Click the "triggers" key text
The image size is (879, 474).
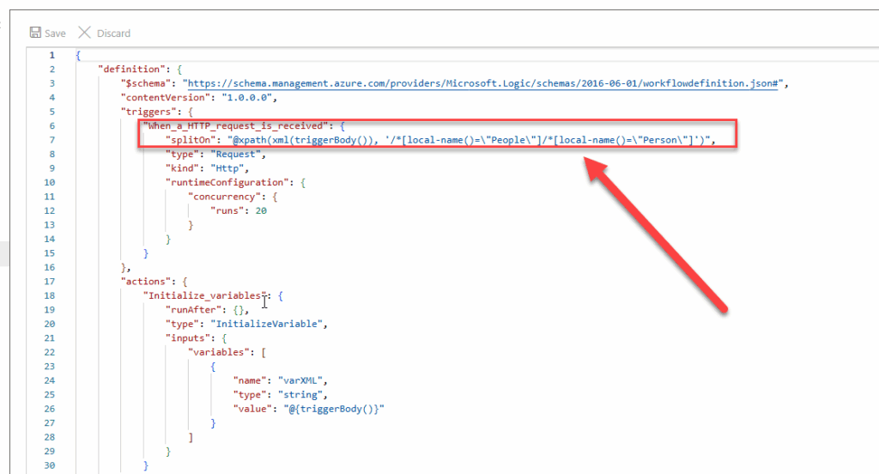149,112
